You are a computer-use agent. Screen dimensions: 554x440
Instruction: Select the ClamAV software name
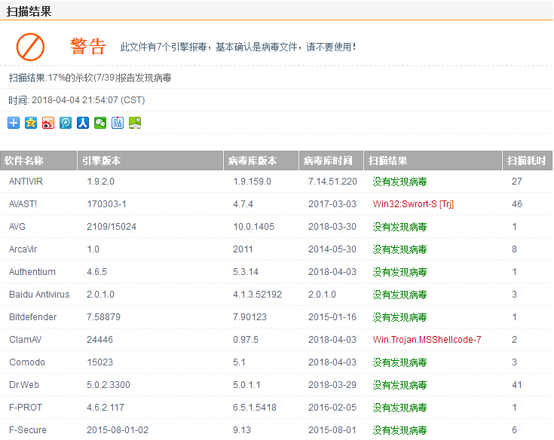click(25, 340)
